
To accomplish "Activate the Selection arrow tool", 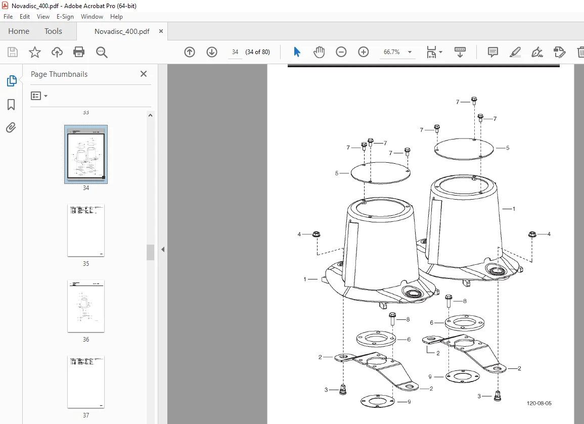I will click(297, 52).
